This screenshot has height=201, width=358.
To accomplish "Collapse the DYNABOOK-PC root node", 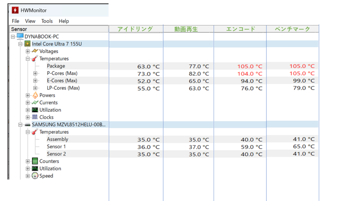I will coord(13,37).
